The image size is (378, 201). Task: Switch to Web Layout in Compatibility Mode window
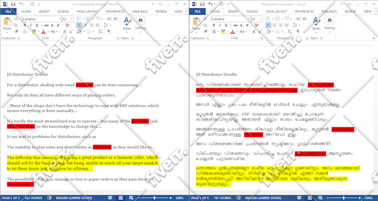coord(131,198)
